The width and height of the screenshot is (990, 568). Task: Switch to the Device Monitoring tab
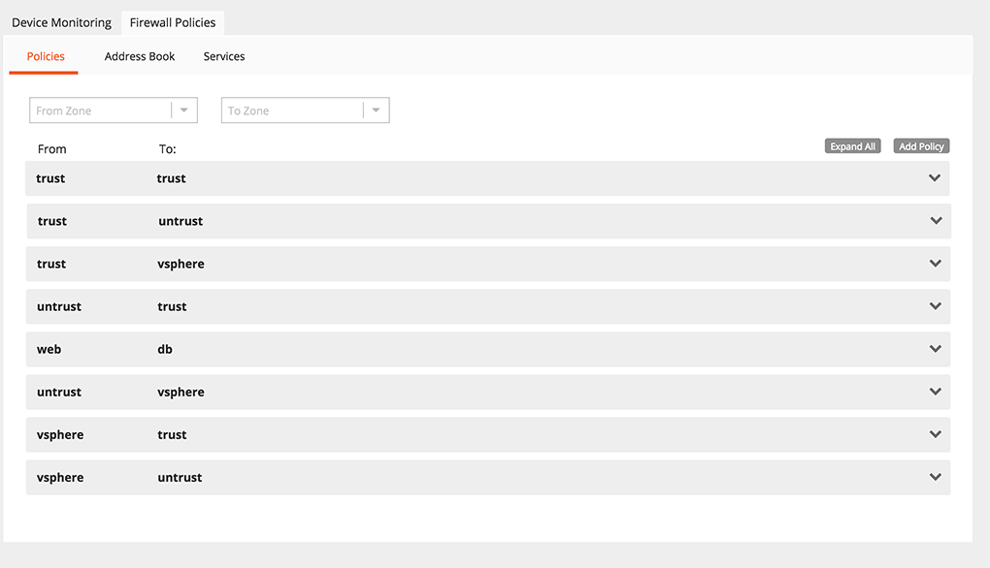tap(61, 22)
